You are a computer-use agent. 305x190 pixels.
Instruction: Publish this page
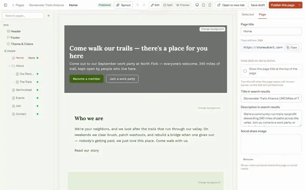pyautogui.click(x=283, y=5)
